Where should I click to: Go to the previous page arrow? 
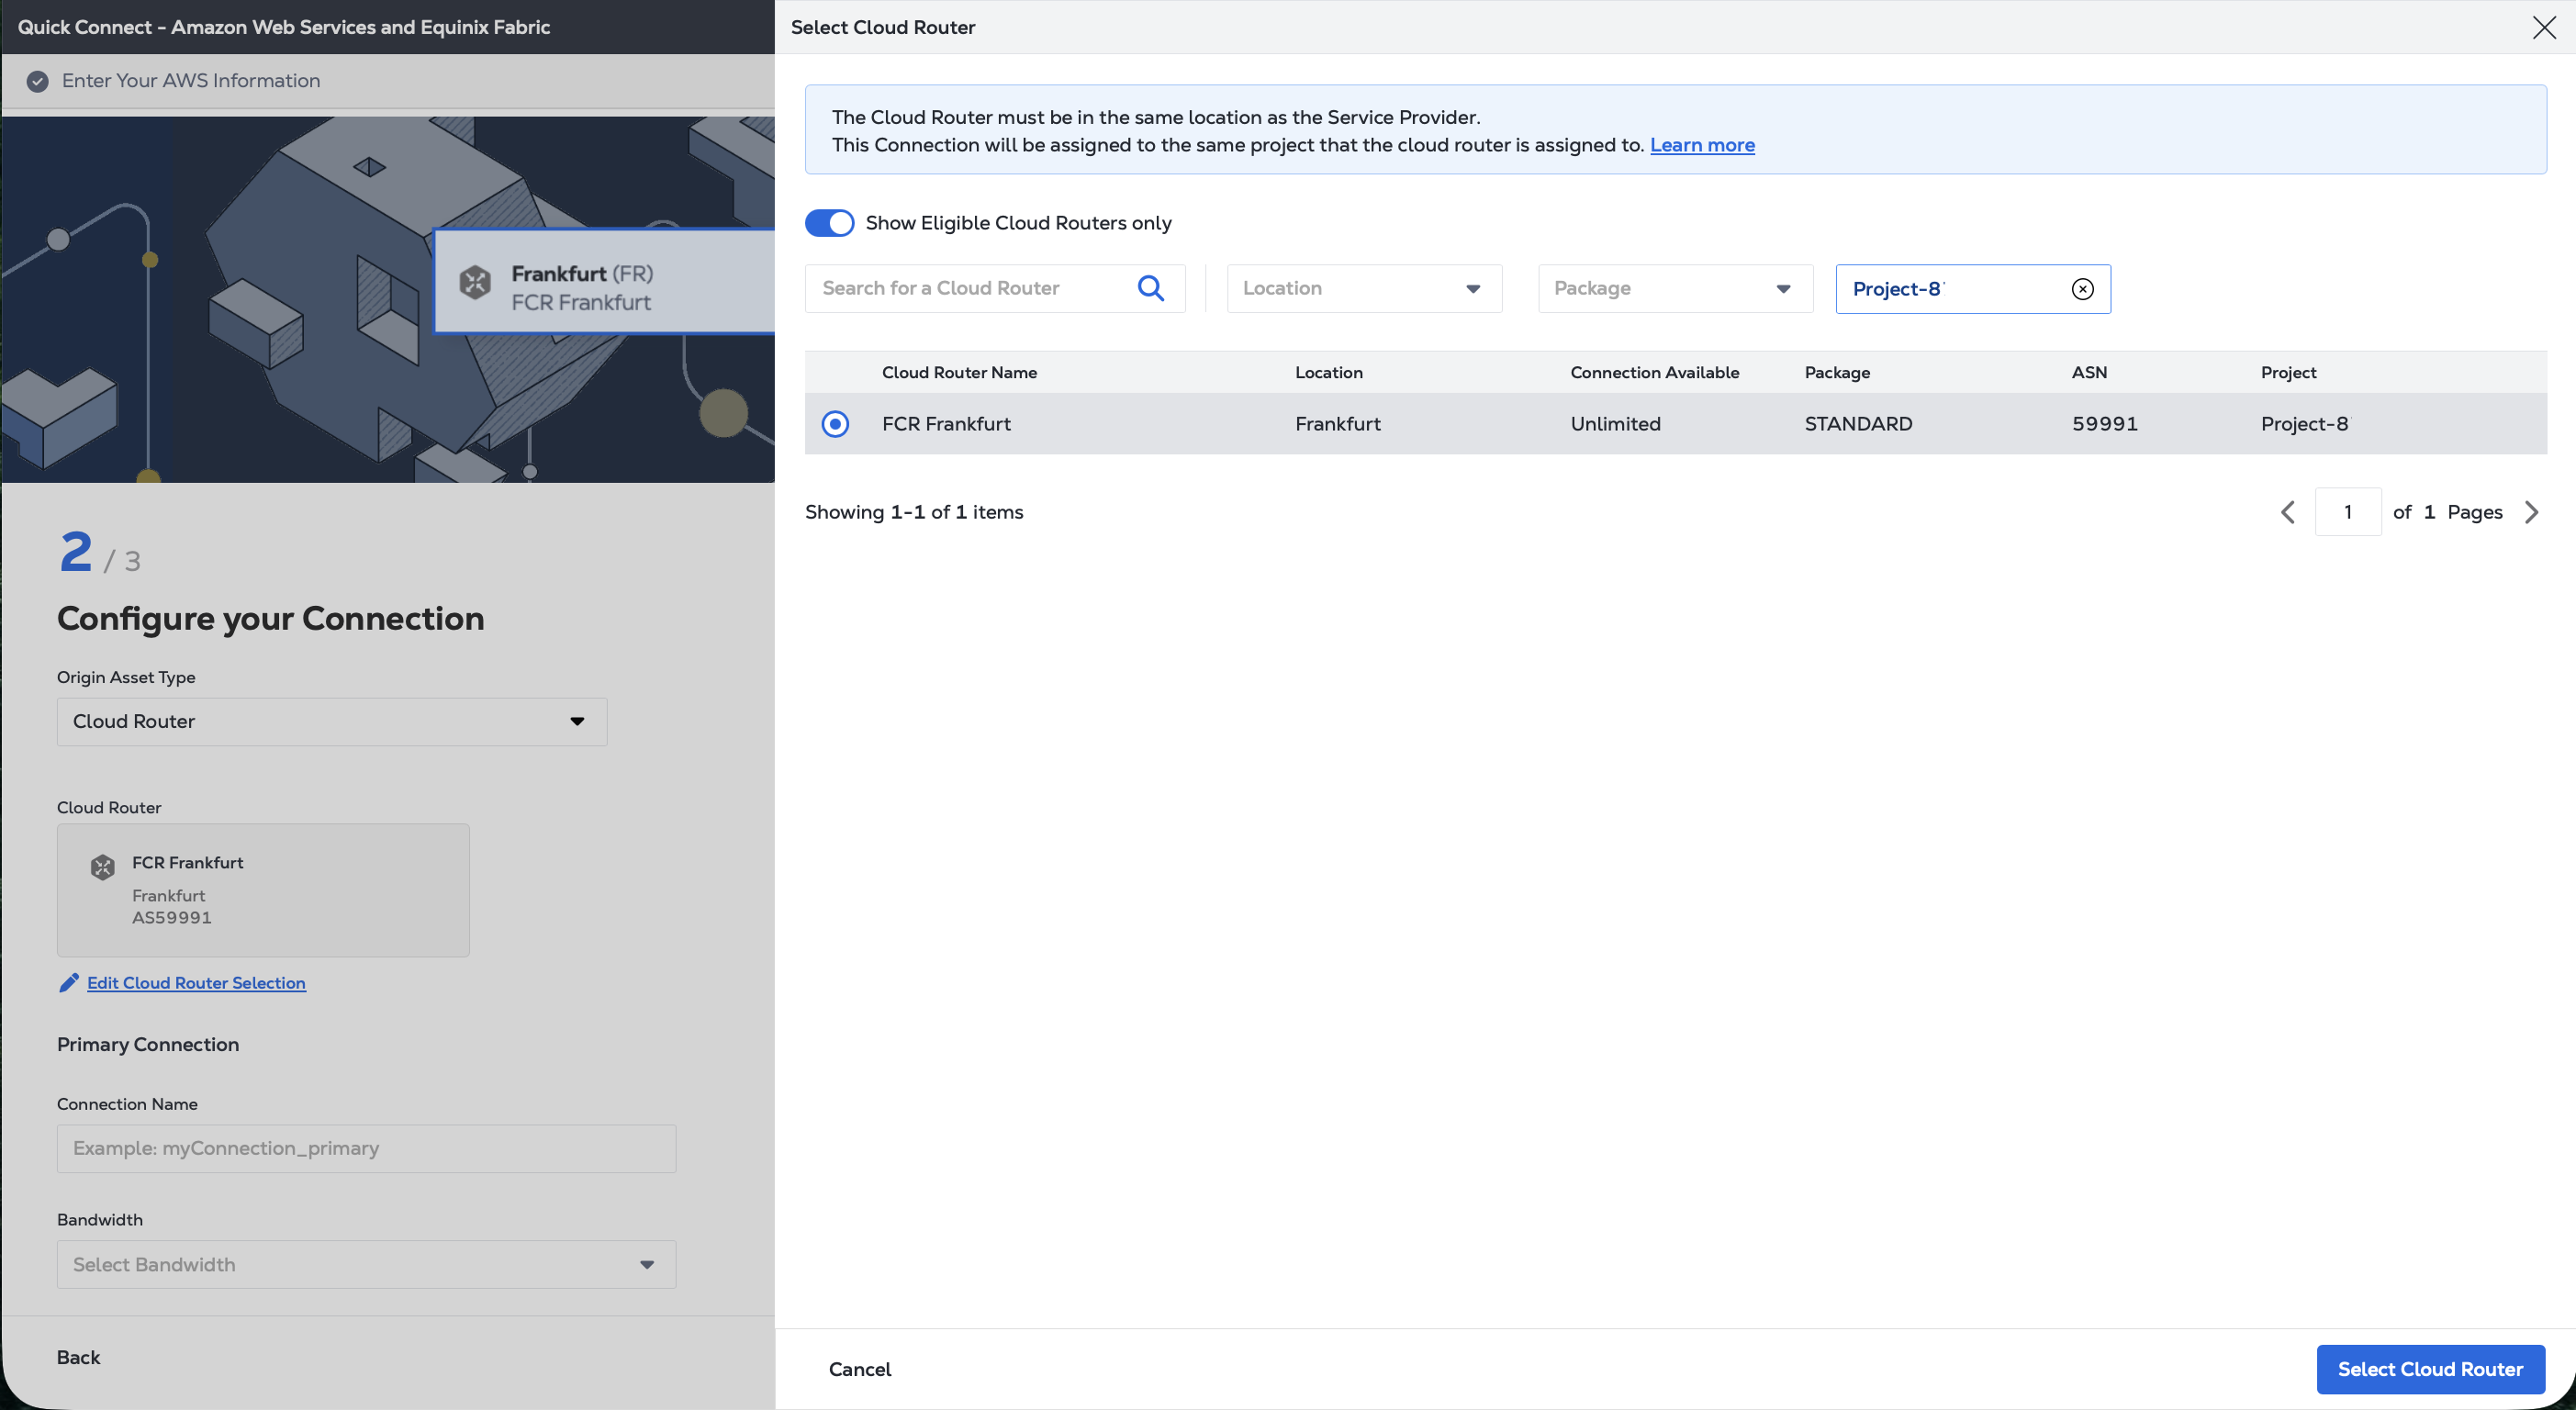(2287, 512)
